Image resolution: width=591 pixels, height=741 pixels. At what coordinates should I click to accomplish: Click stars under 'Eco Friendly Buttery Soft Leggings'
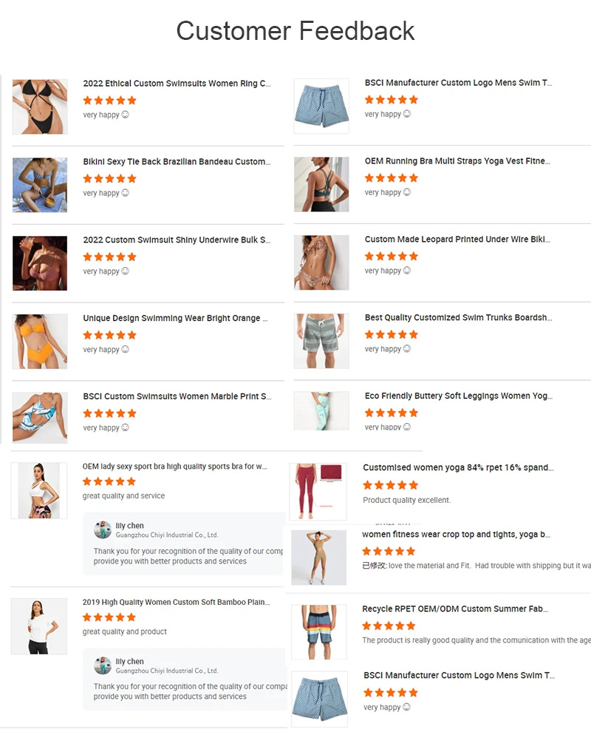pyautogui.click(x=392, y=413)
